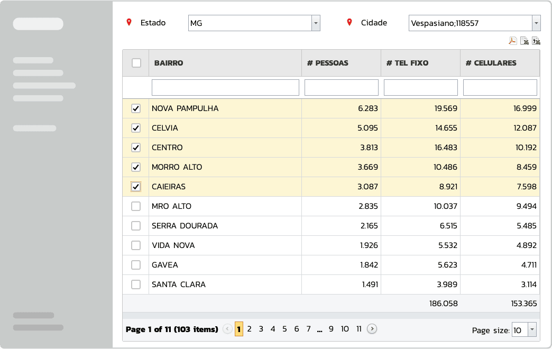Sort by the BAIRRO column header
This screenshot has height=349, width=552.
[x=169, y=63]
